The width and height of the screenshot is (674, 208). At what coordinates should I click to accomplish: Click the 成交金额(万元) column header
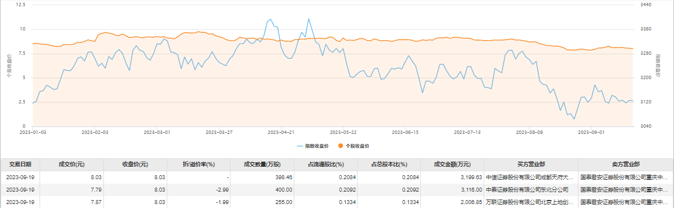point(453,164)
